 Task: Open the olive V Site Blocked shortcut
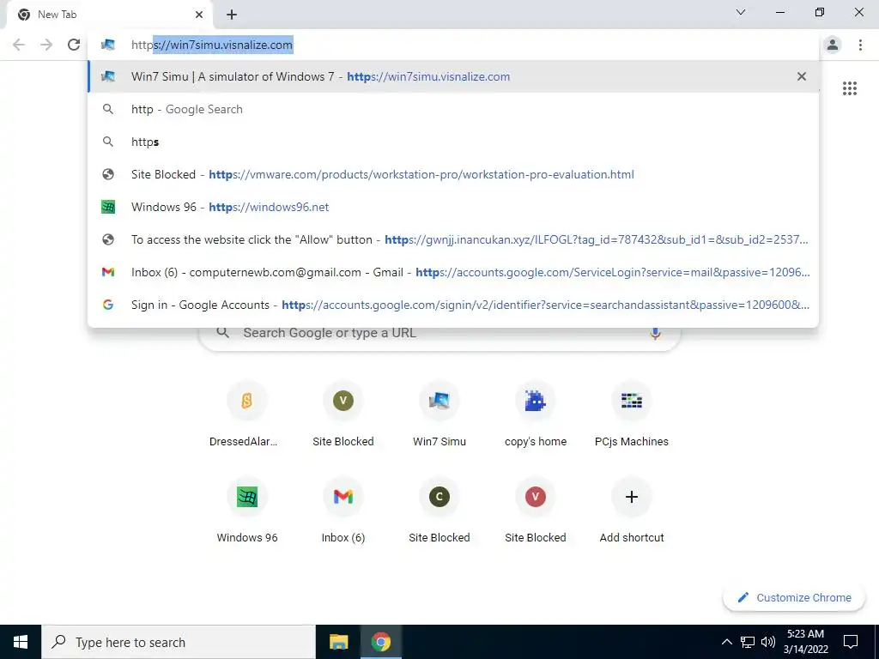(x=343, y=415)
